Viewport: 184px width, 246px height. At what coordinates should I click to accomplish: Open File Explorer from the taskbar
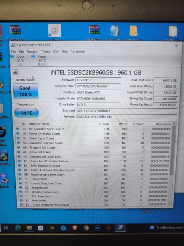coord(29,228)
